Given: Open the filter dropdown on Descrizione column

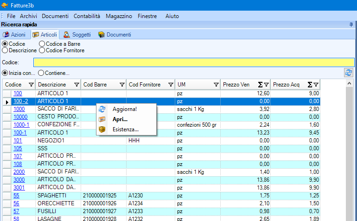Looking at the screenshot, I should [x=76, y=85].
